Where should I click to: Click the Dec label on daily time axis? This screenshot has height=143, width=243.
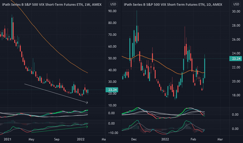pyautogui.click(x=134, y=139)
